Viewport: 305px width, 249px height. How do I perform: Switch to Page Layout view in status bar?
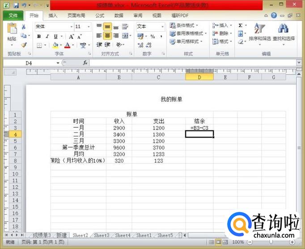click(218, 242)
